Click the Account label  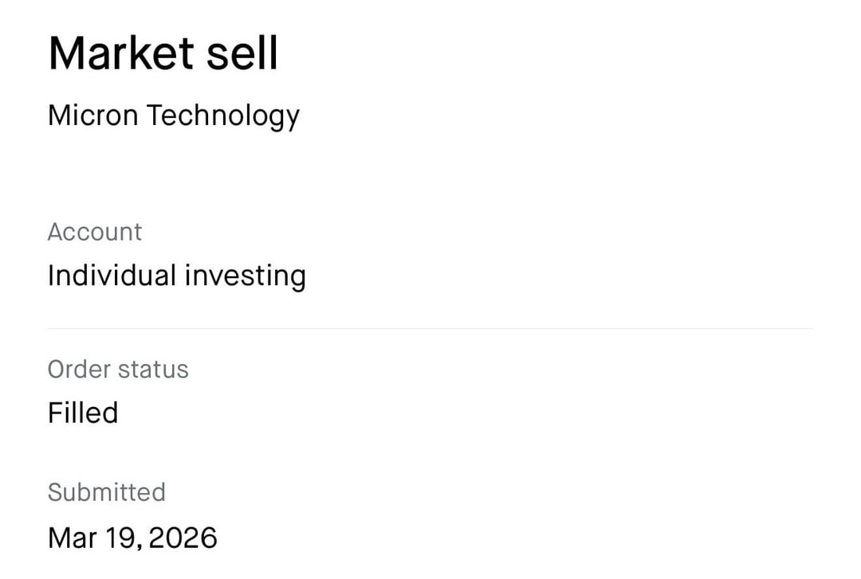(94, 232)
